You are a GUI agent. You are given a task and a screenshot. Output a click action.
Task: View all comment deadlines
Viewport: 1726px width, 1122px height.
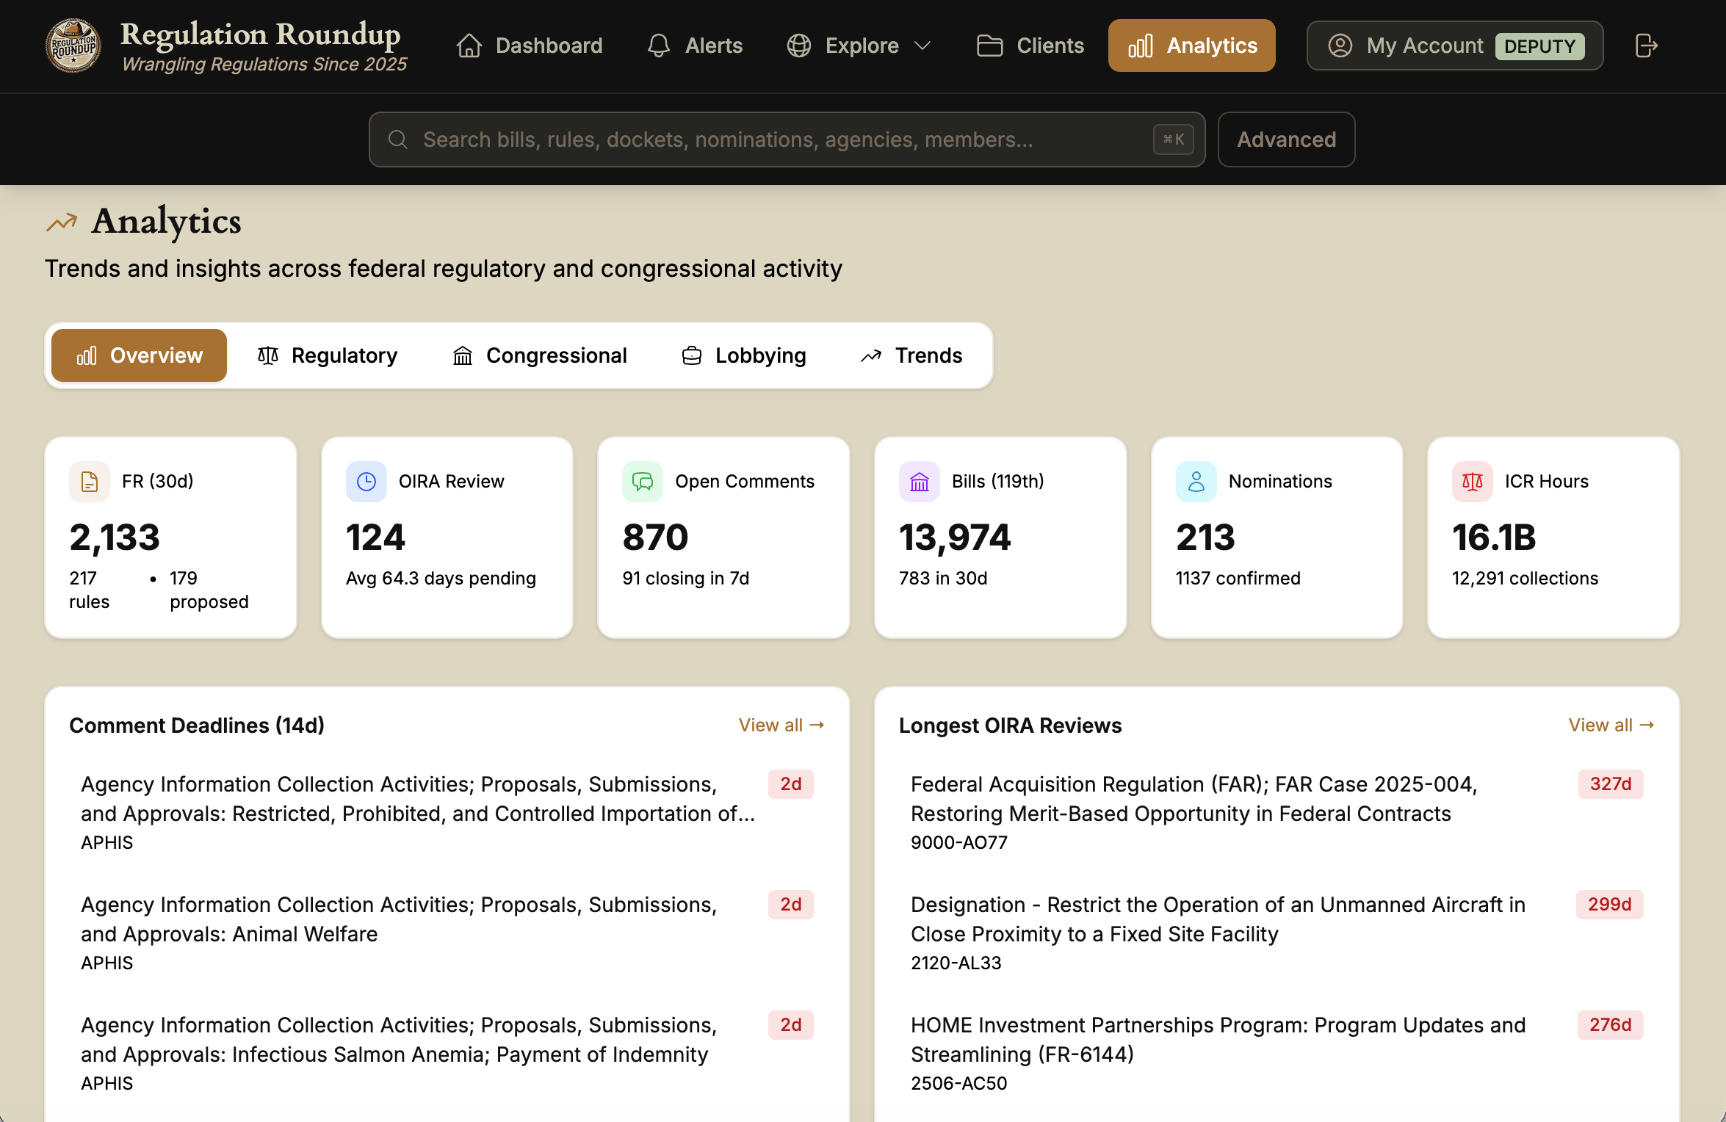(780, 725)
